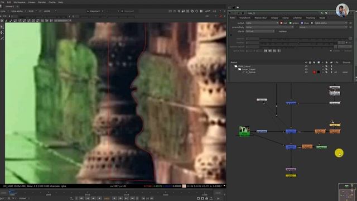The height and width of the screenshot is (201, 357).
Task: Go to next spline key
Action: pos(270,51)
